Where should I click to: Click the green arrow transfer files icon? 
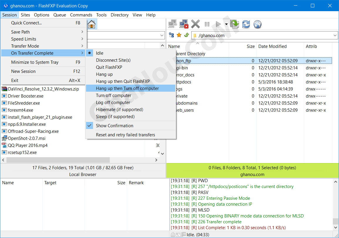(x=235, y=24)
